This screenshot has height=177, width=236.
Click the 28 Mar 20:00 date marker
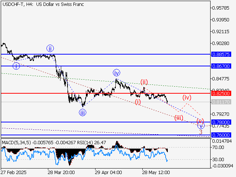point(62,172)
